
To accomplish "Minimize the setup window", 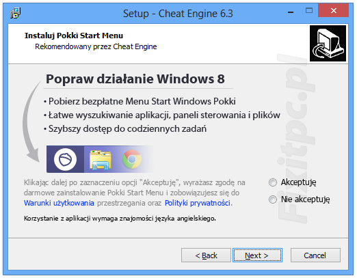I will [x=291, y=11].
